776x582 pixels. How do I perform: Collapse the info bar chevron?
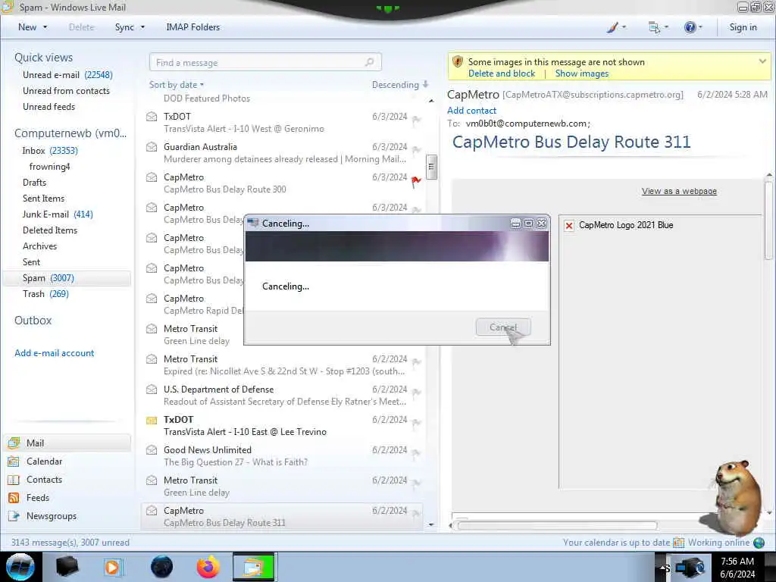pyautogui.click(x=762, y=61)
